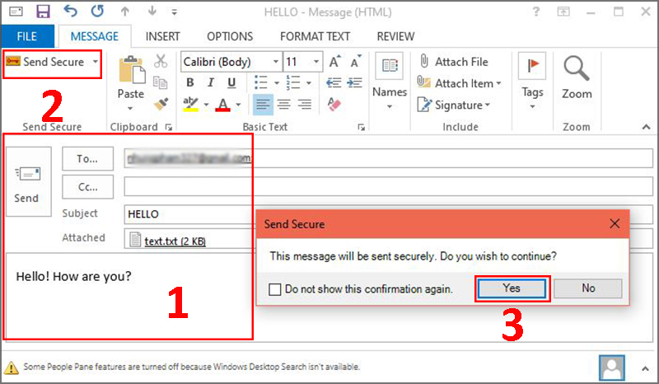
Task: Confirm secure send with Yes
Action: click(512, 288)
